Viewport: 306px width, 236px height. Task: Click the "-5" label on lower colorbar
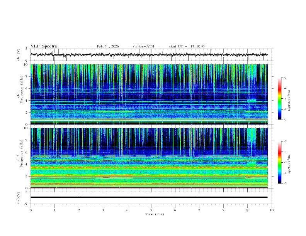(x=285, y=162)
